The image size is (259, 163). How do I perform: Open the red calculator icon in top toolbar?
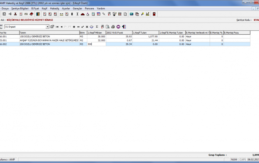[x=154, y=14]
